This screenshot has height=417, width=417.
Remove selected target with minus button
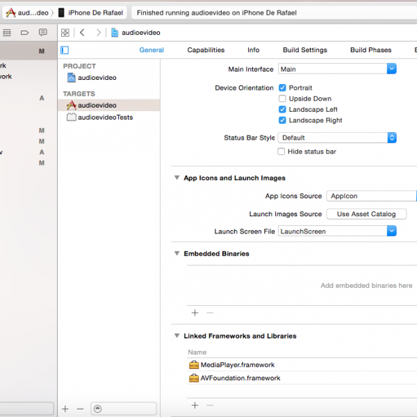[x=80, y=409]
